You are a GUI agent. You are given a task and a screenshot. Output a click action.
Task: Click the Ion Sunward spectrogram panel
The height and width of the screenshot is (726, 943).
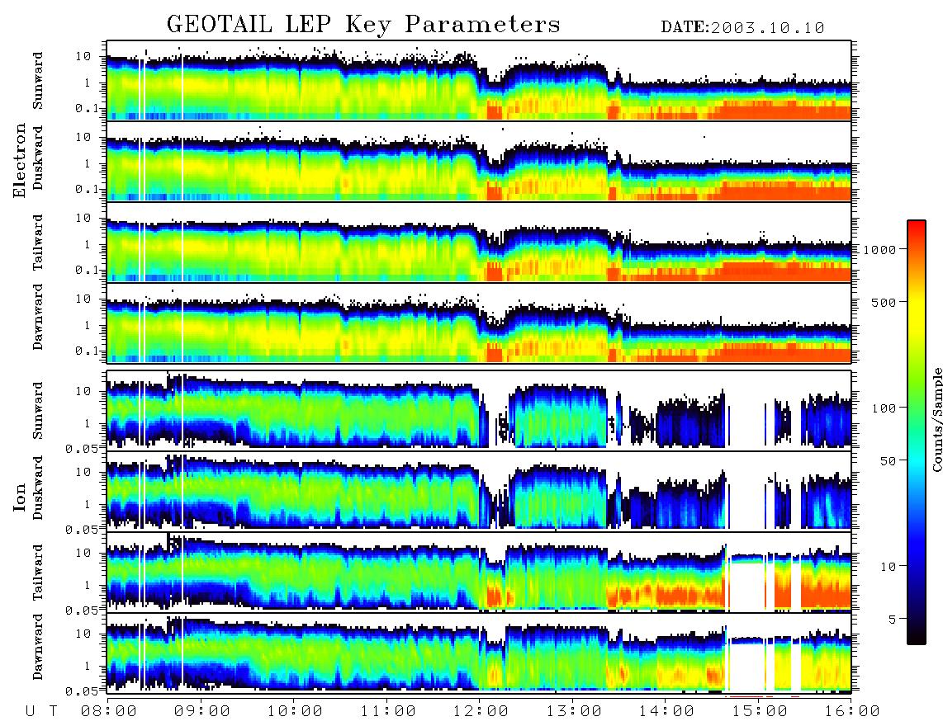coord(479,411)
